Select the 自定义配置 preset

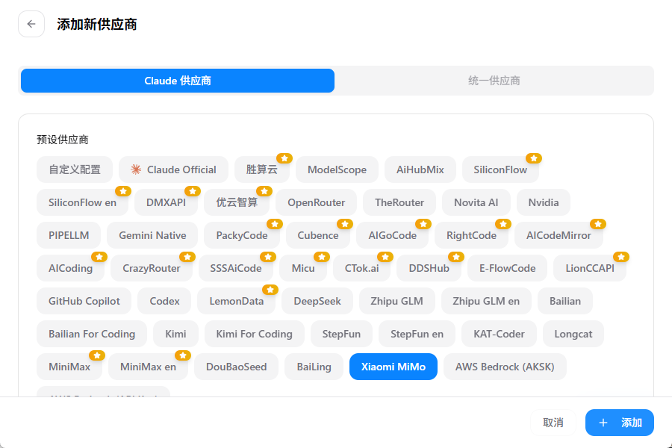click(x=75, y=169)
